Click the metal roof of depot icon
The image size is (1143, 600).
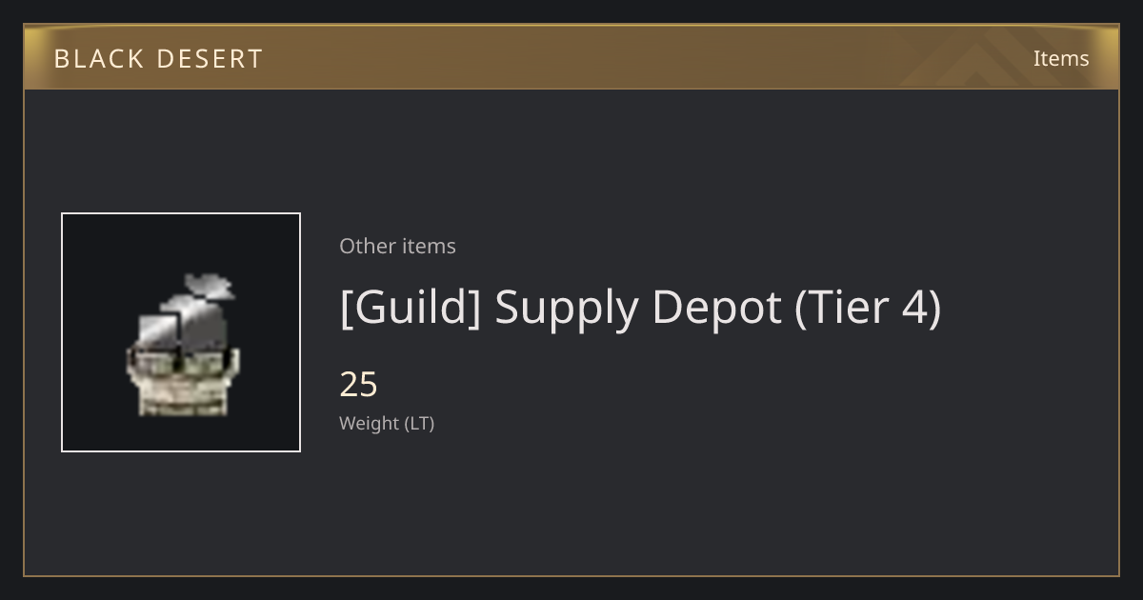181,324
